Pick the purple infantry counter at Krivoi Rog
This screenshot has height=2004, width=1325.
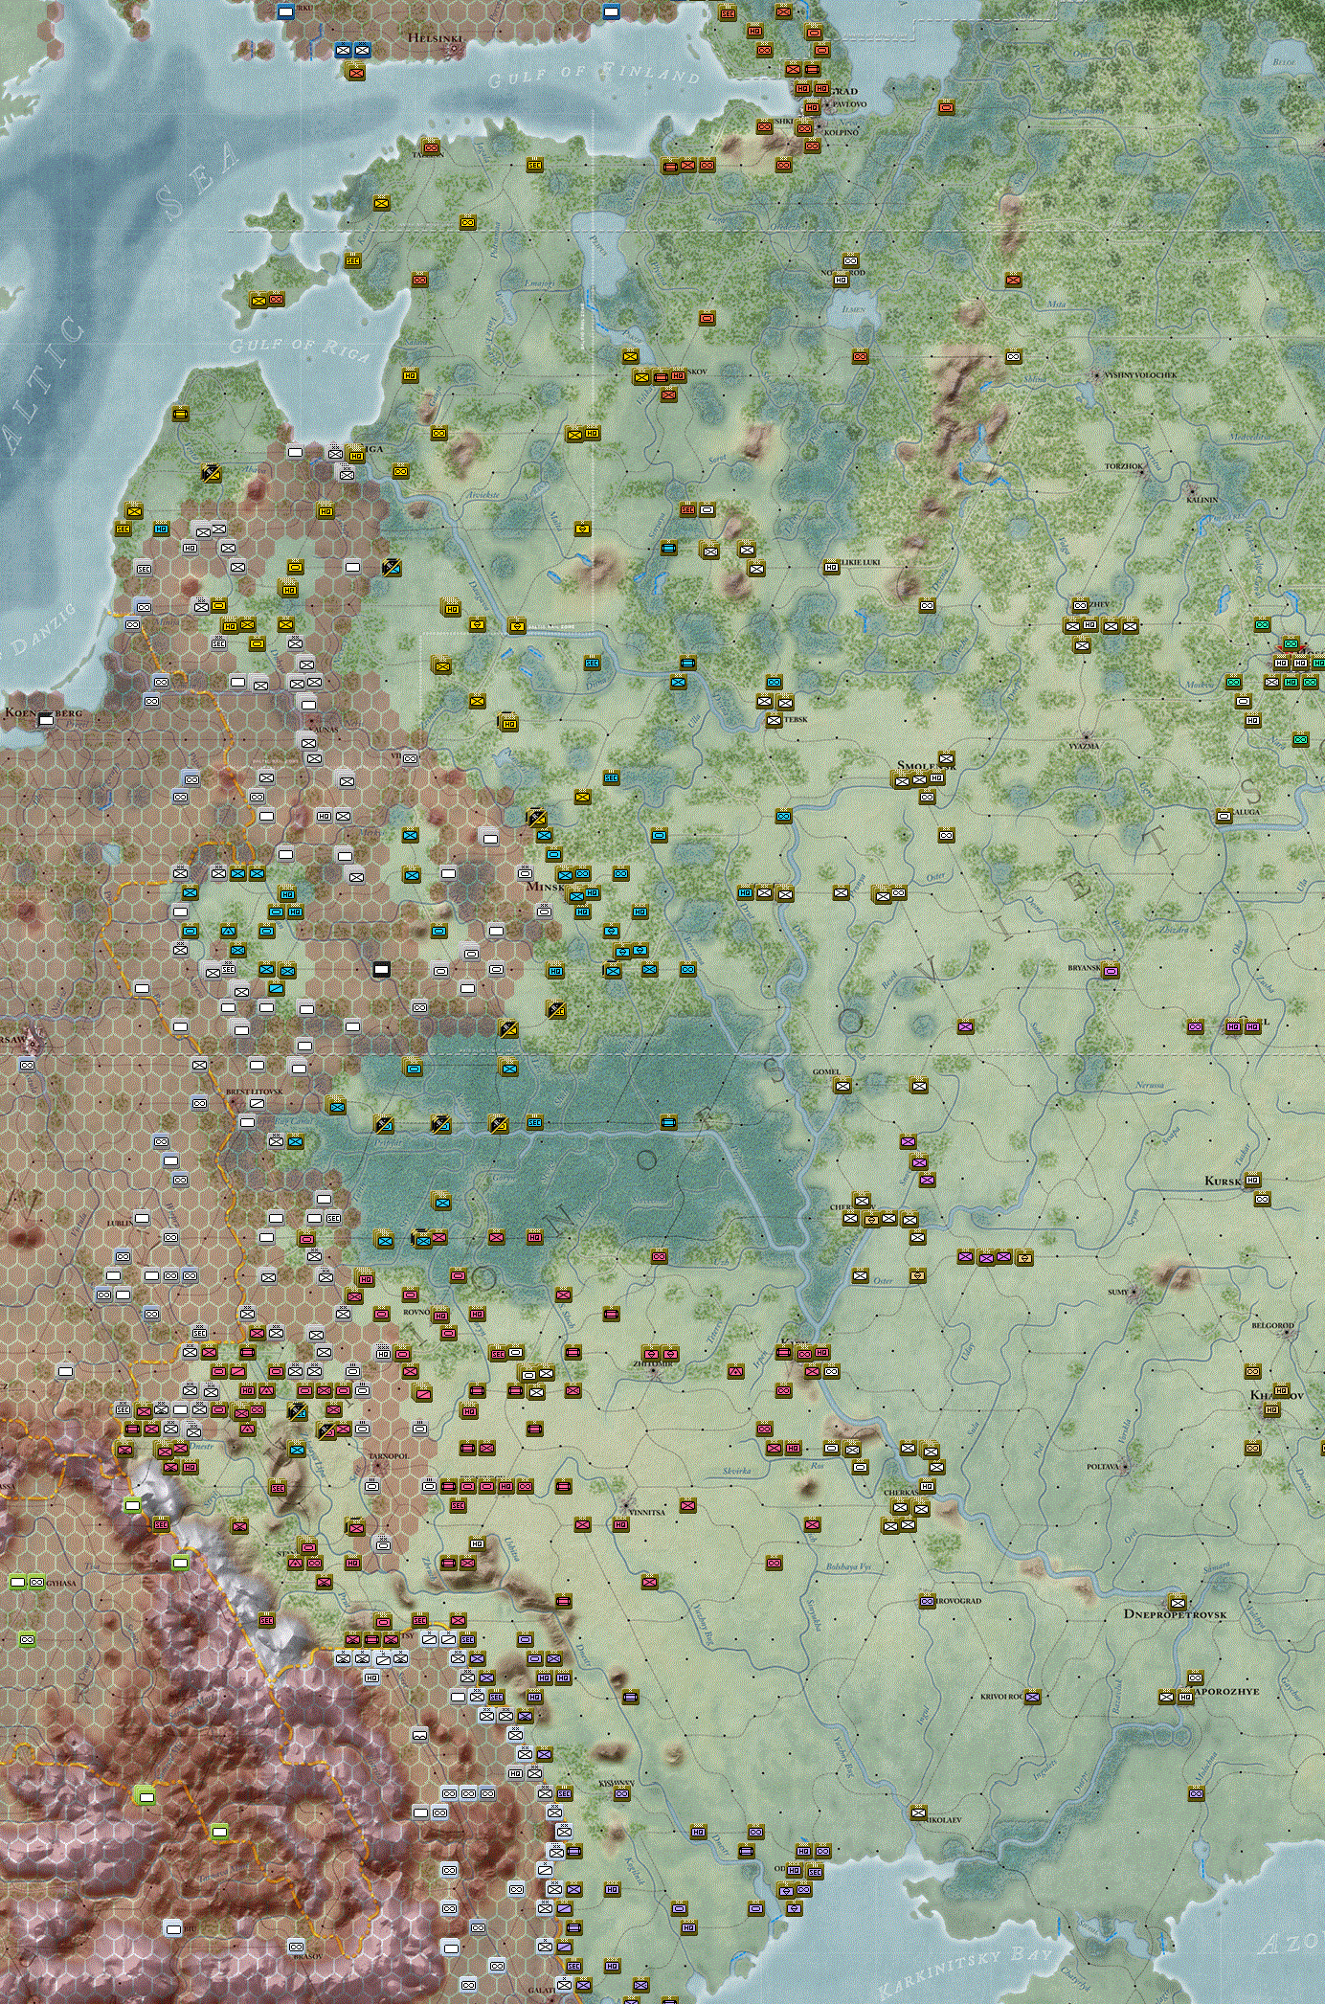click(1032, 1697)
